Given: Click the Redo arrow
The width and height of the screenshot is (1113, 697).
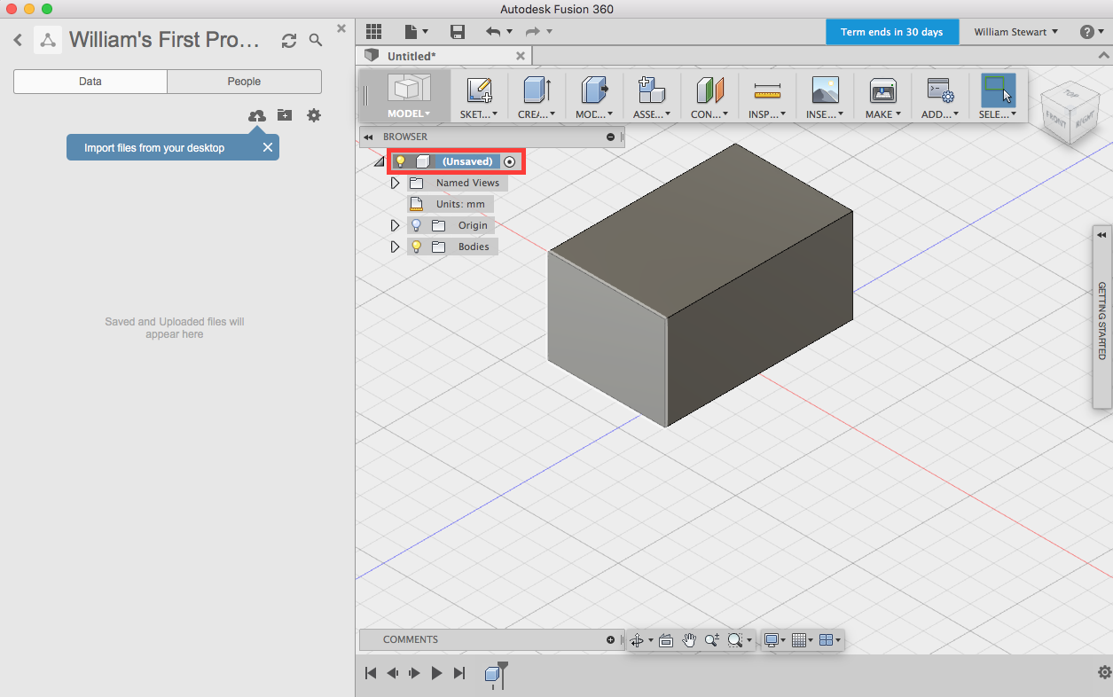Looking at the screenshot, I should pyautogui.click(x=532, y=32).
